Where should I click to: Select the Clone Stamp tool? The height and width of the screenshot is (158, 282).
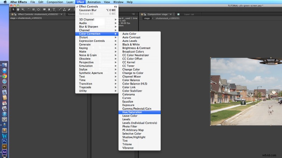pyautogui.click(x=65, y=10)
